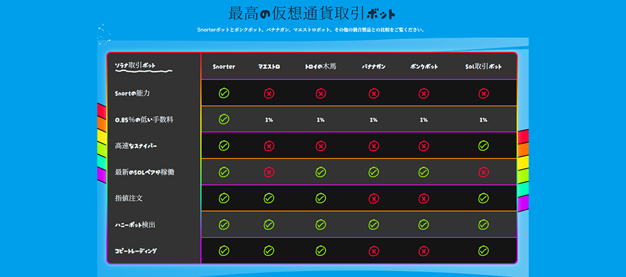The image size is (626, 277).
Task: Click トロイの木馬's check for ハニーポット検出
Action: [x=321, y=225]
